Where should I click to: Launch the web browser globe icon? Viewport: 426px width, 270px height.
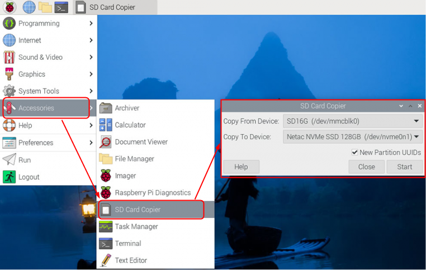coord(29,7)
